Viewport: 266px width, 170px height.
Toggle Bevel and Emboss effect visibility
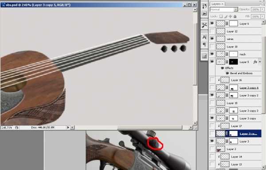(227, 73)
